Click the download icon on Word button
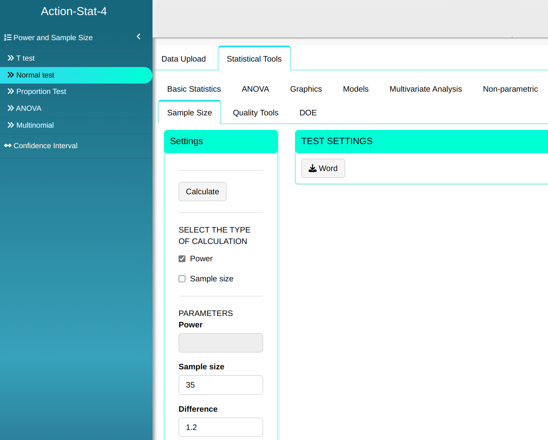This screenshot has height=440, width=548. 312,168
